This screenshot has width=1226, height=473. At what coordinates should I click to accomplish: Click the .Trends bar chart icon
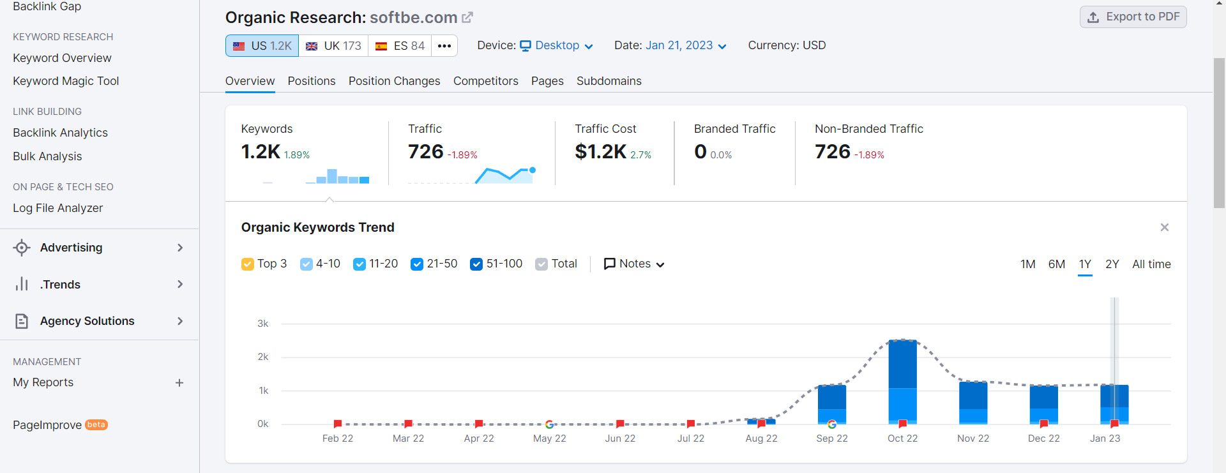(22, 284)
